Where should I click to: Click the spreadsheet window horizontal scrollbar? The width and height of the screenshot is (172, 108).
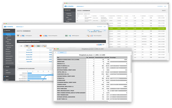pos(81,101)
